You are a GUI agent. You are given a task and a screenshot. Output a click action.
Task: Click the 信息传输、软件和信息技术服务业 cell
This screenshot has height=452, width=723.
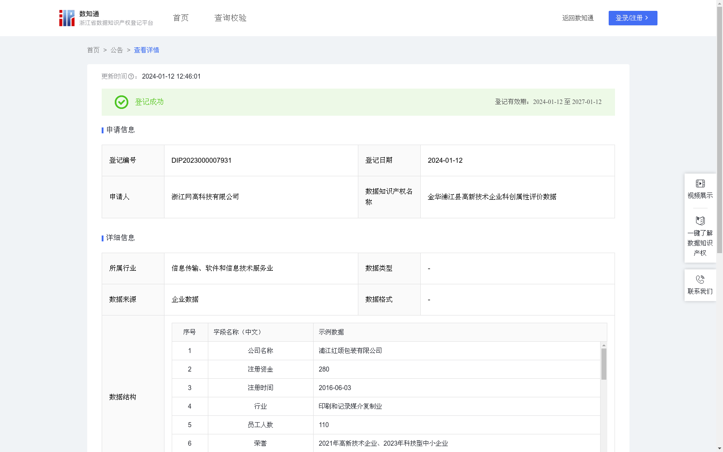pos(261,268)
